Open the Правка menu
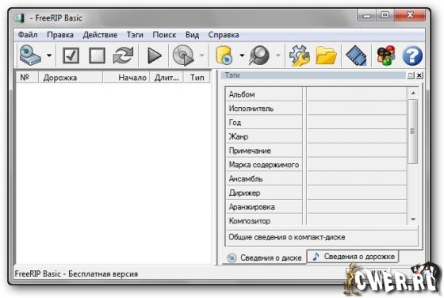The image size is (444, 298). tap(60, 35)
